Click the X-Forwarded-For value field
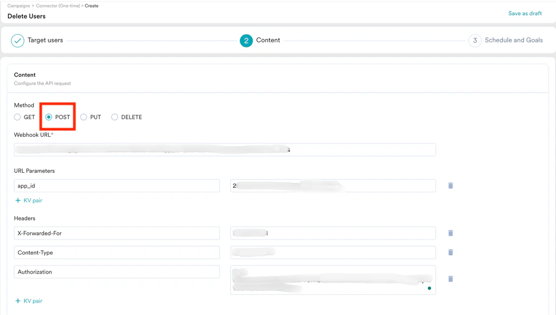This screenshot has width=556, height=315. (333, 232)
